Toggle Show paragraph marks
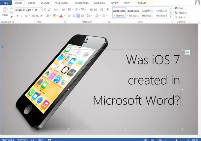201x141 pixels. pyautogui.click(x=108, y=10)
